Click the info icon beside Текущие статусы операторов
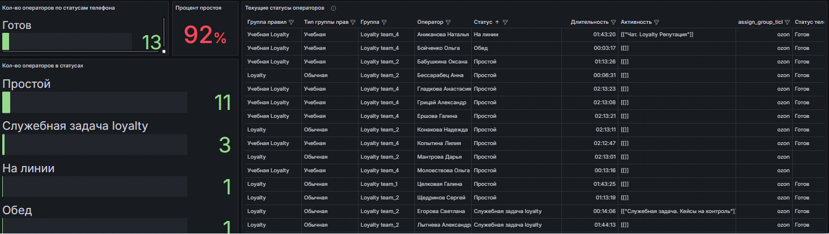Screen dimensions: 829x234 click(334, 8)
